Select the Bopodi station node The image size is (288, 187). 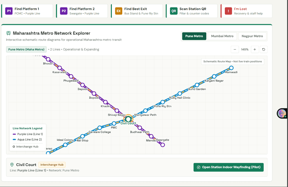tap(94, 93)
